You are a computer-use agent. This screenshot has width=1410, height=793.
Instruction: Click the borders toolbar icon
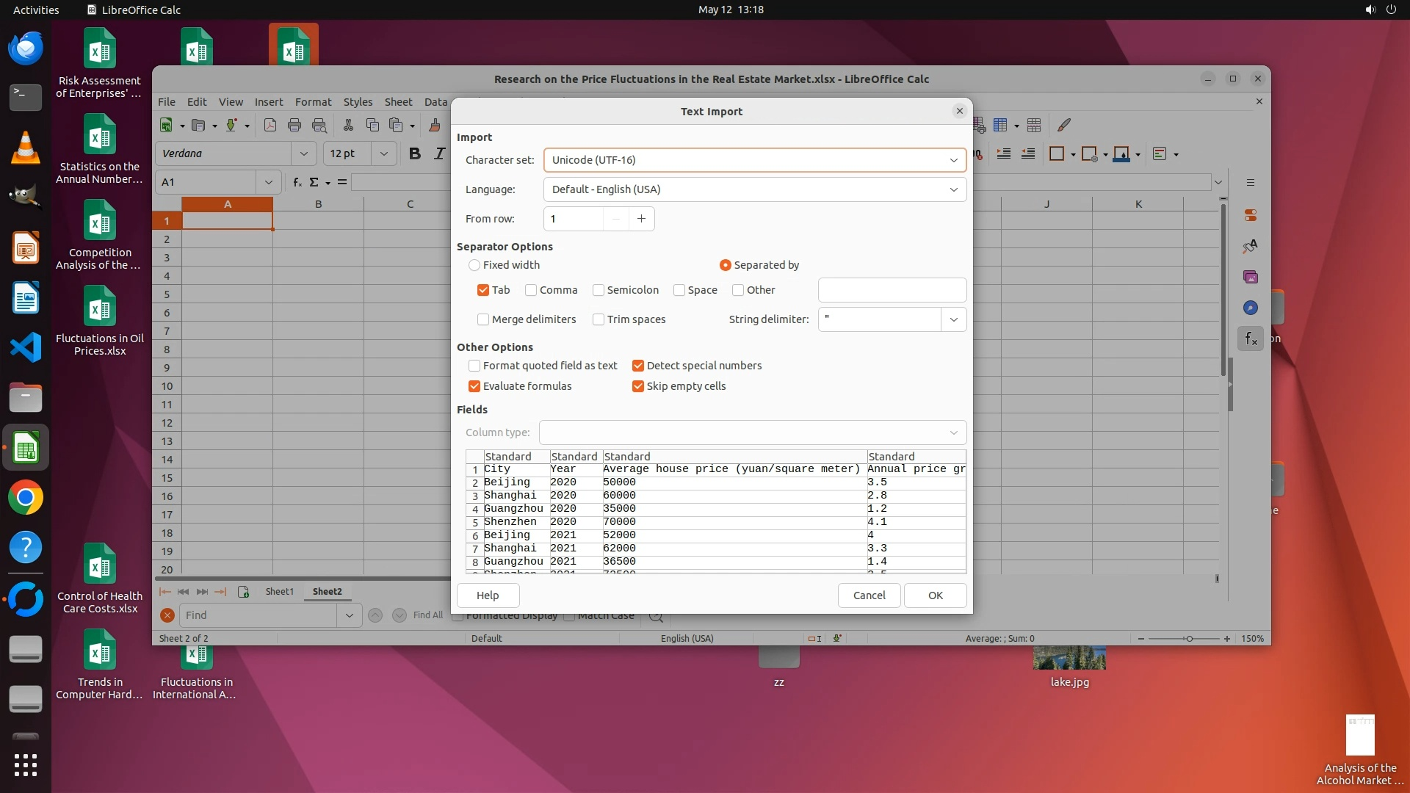(x=1057, y=153)
